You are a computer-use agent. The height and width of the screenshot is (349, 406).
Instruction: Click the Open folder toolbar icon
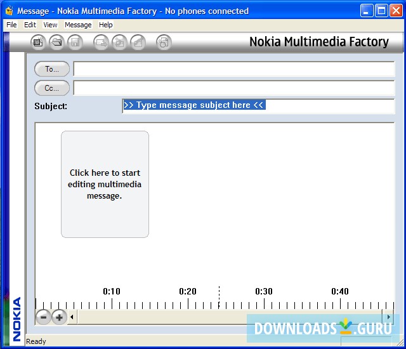56,43
